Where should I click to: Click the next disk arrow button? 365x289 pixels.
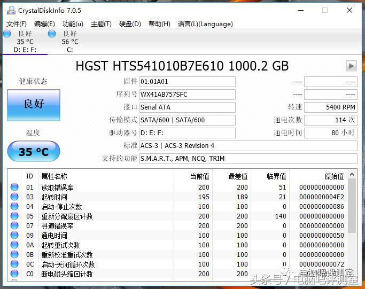pos(351,66)
